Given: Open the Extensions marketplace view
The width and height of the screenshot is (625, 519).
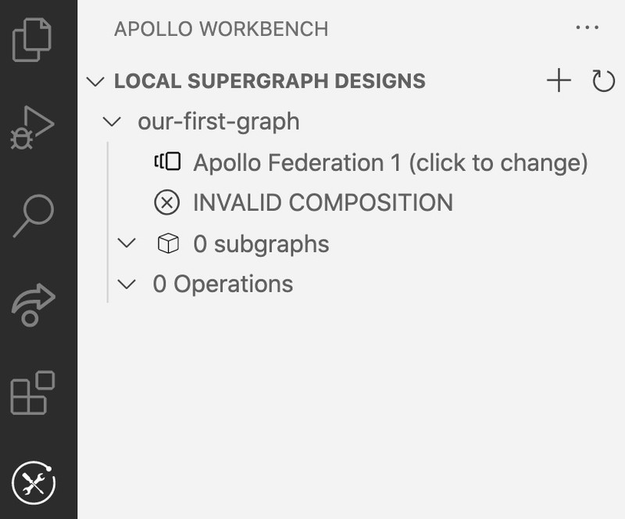Looking at the screenshot, I should pos(33,393).
